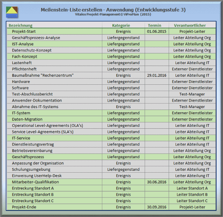Viewport: 223px width, 217px height.
Task: Click Projekt-Leiter in Projekt-Start row
Action: click(192, 31)
